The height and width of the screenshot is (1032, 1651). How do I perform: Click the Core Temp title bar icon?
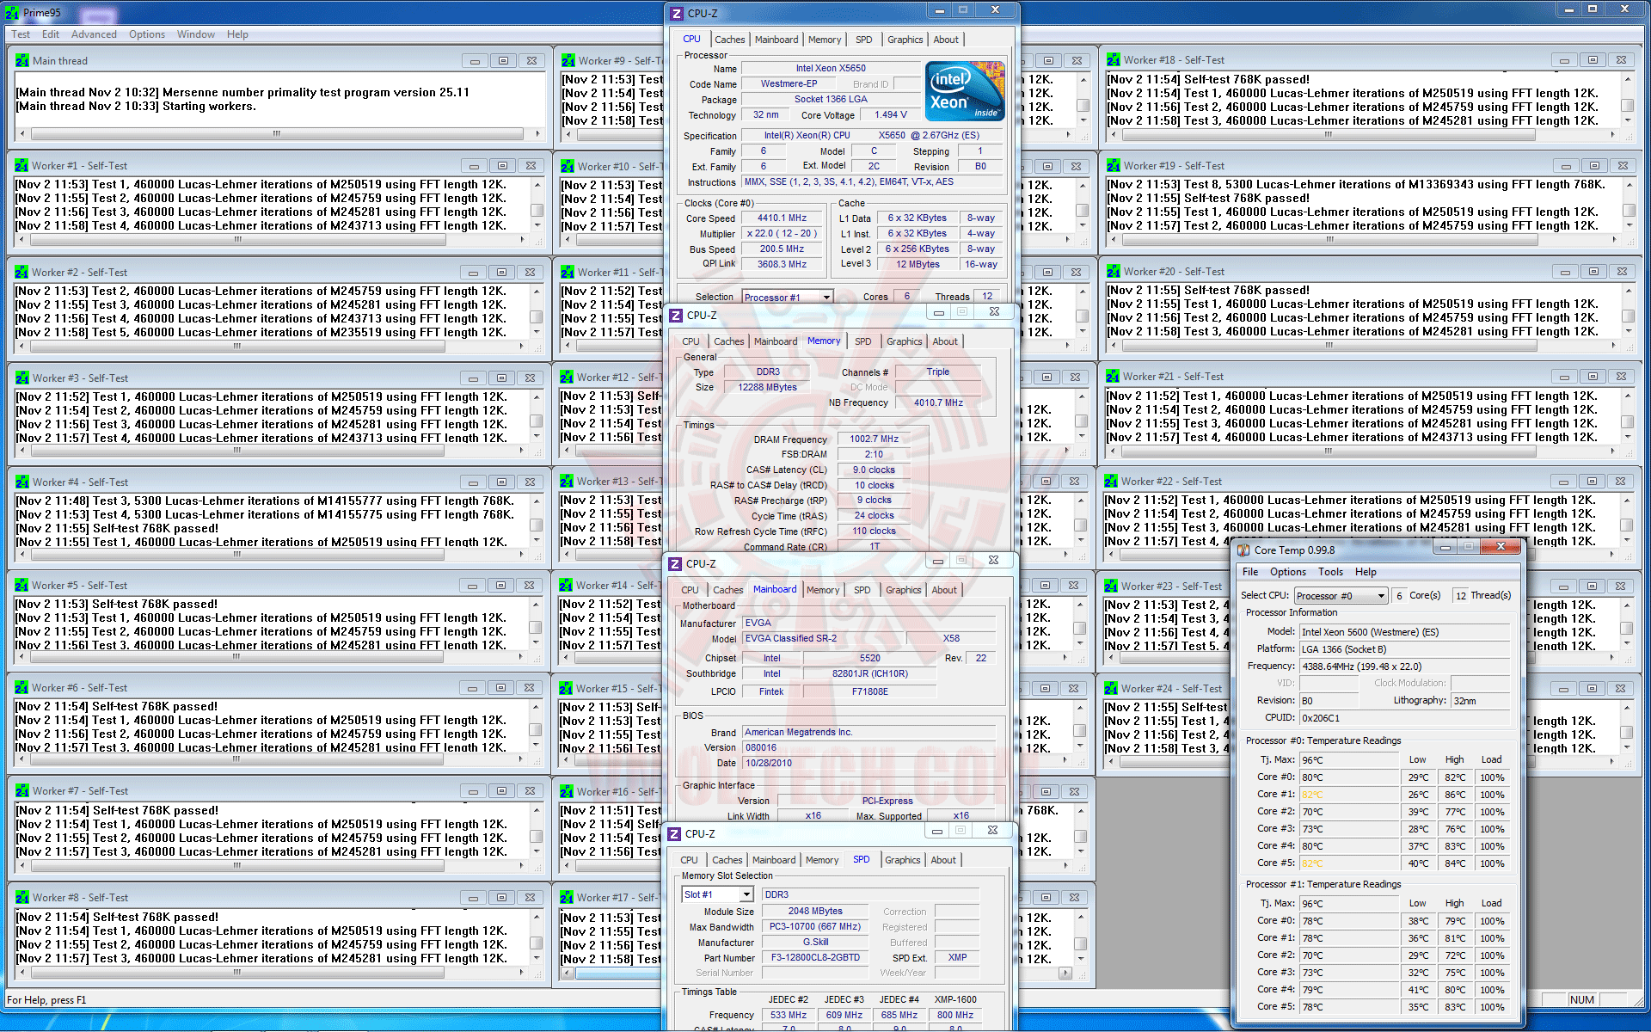coord(1243,550)
